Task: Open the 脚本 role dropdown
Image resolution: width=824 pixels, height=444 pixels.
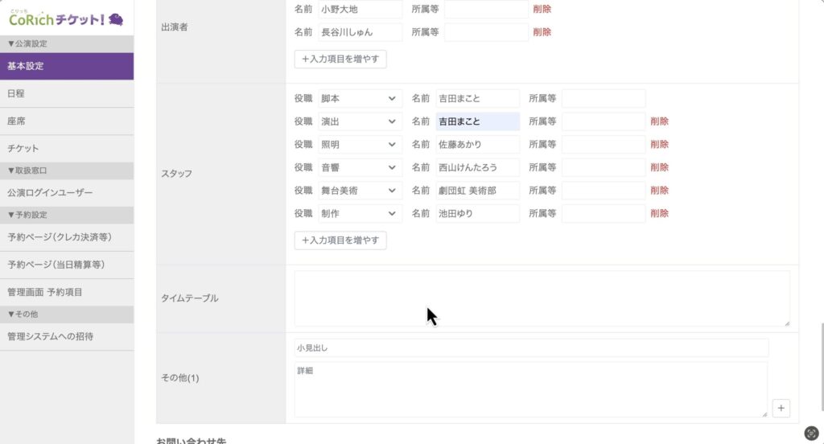Action: (359, 98)
